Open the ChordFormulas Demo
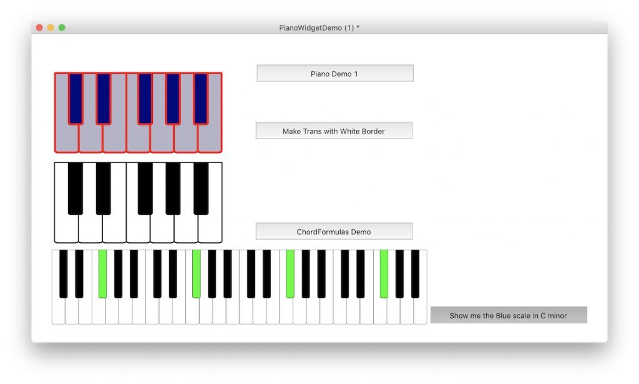The image size is (639, 384). (334, 232)
